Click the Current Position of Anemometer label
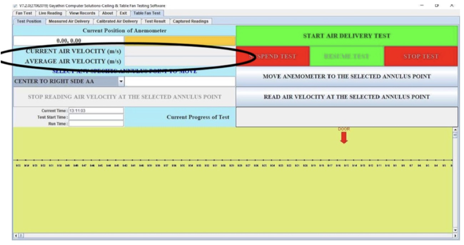The width and height of the screenshot is (464, 245). (125, 31)
